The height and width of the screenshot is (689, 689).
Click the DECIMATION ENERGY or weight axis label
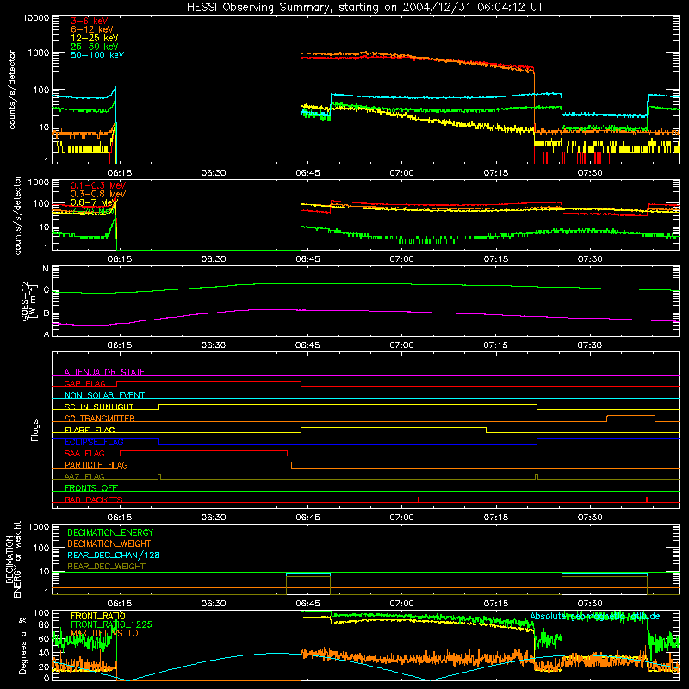[13, 560]
